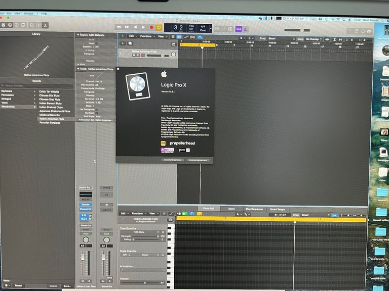Click Save button at bottom of Library
The image size is (389, 291).
click(x=67, y=286)
